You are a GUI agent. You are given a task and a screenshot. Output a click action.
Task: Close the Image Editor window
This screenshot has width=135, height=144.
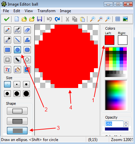point(128,4)
